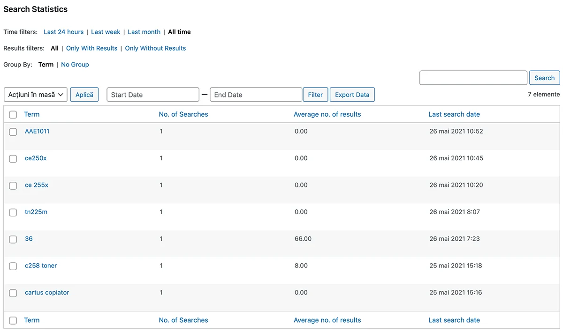Tick the c258 toner row checkbox
The height and width of the screenshot is (333, 563).
(13, 266)
